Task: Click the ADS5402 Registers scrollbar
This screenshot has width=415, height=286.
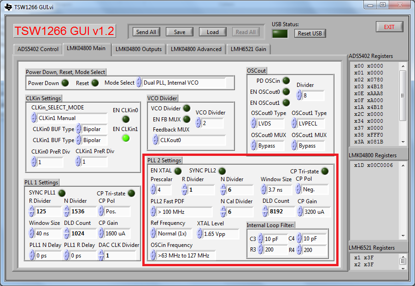Action: click(403, 96)
